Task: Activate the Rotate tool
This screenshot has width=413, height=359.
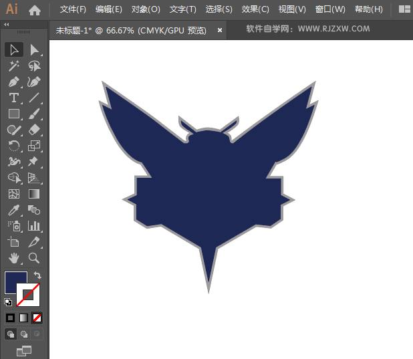Action: click(x=14, y=146)
